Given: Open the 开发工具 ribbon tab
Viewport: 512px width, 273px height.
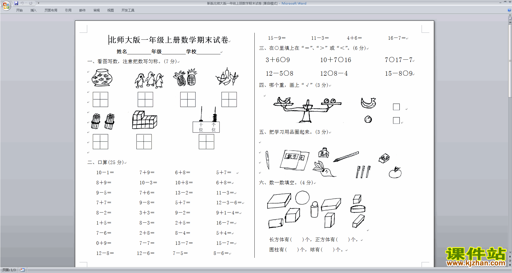Looking at the screenshot, I should click(x=128, y=10).
